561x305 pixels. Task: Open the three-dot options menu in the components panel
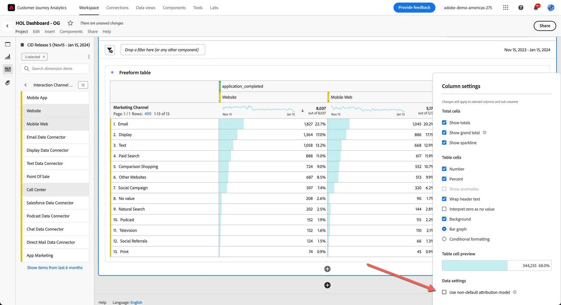point(89,57)
